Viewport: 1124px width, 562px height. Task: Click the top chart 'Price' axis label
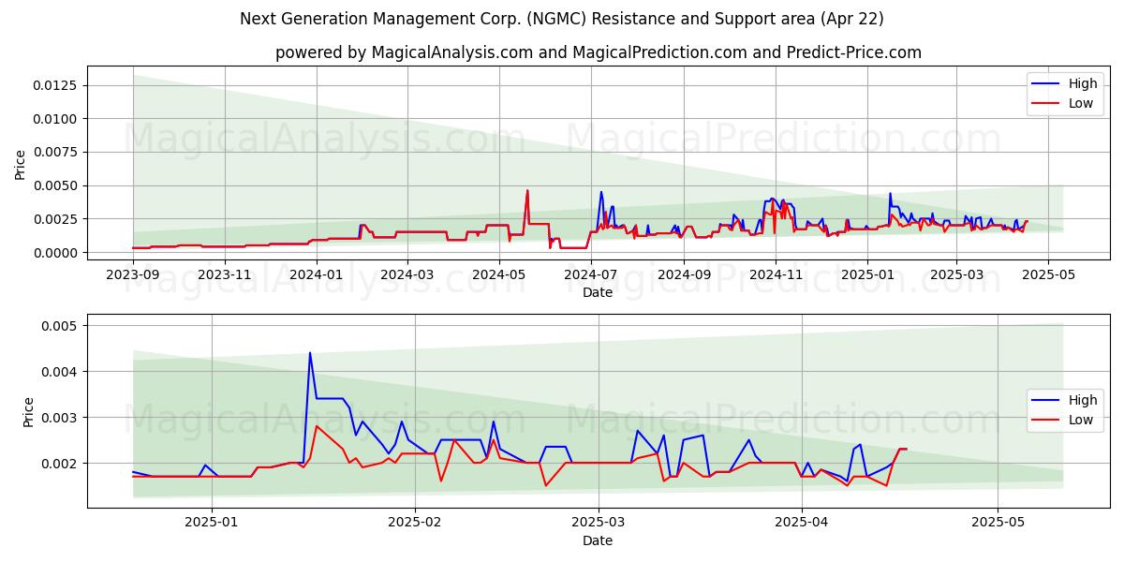pyautogui.click(x=21, y=163)
